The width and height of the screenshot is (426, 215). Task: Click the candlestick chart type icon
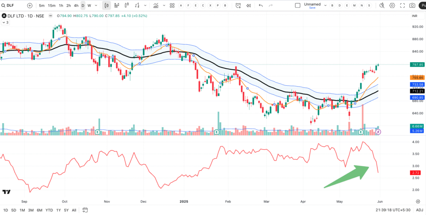(x=106, y=6)
